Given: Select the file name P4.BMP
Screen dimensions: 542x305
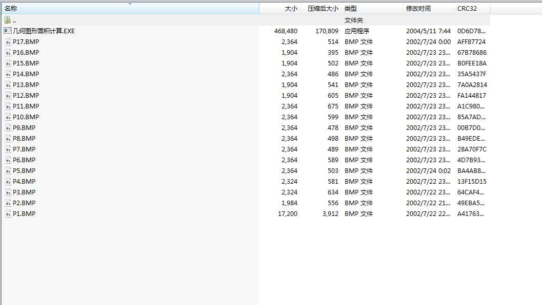Looking at the screenshot, I should point(24,182).
